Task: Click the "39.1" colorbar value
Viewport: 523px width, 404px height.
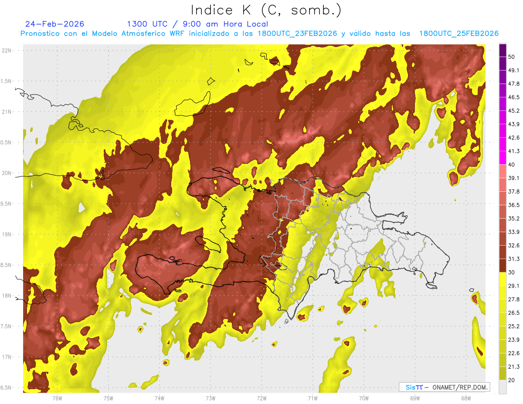Action: point(514,178)
